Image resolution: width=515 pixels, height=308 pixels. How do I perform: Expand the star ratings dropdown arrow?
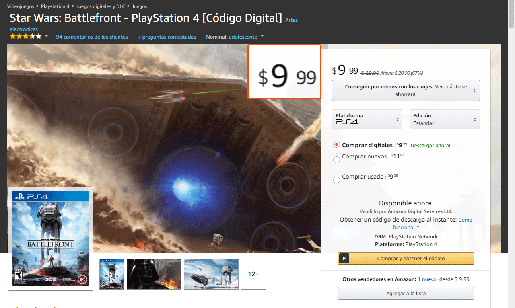(46, 37)
